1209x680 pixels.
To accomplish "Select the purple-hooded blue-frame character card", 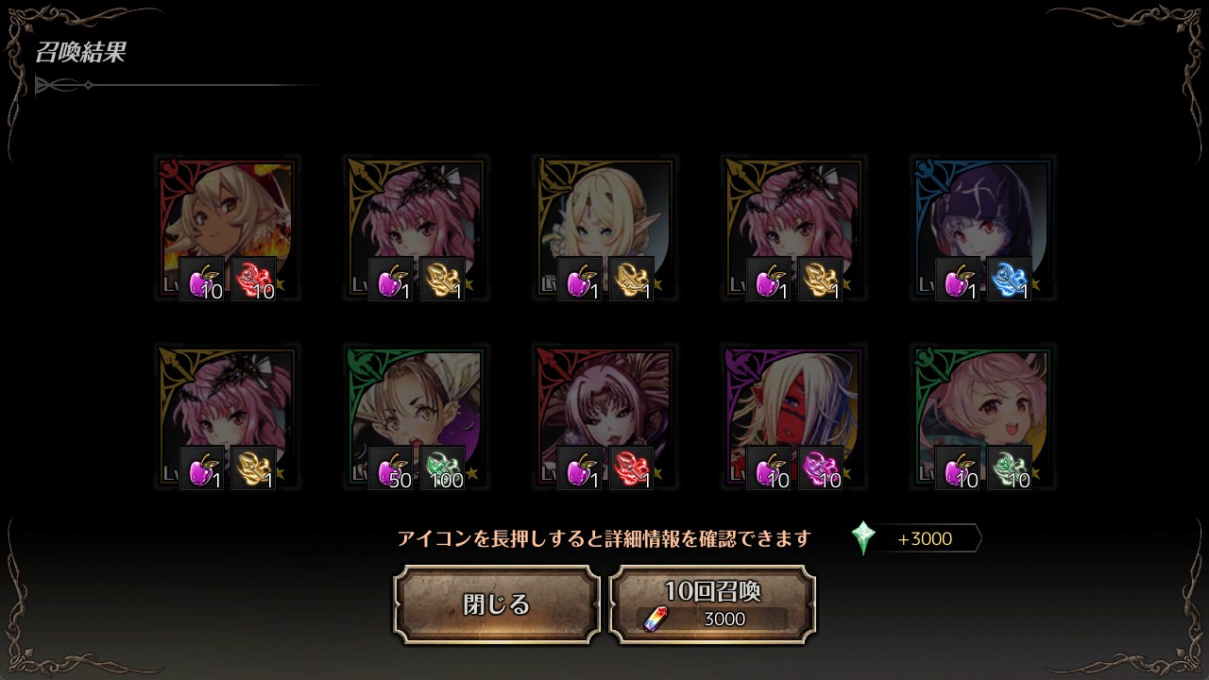I will [x=982, y=229].
